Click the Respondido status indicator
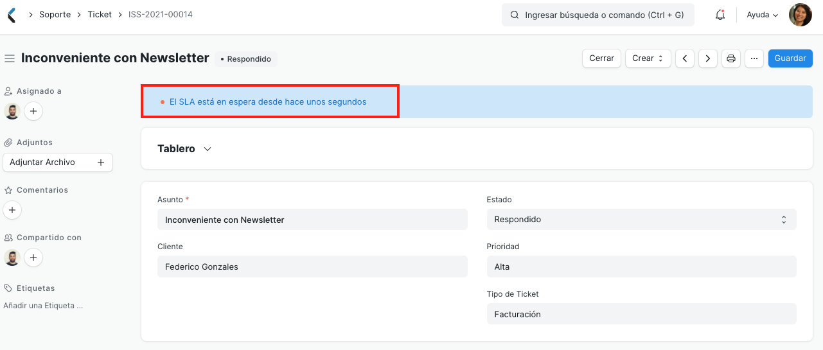 click(245, 58)
